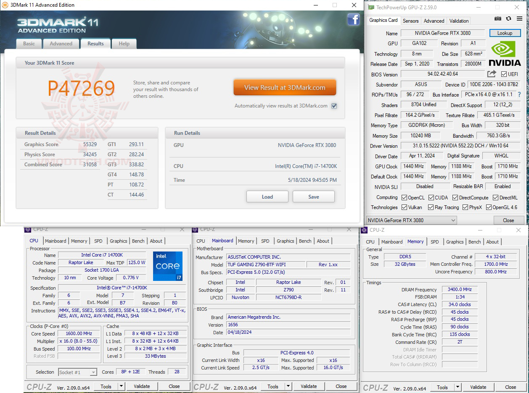Click Close button in GPU-Z

coord(508,220)
